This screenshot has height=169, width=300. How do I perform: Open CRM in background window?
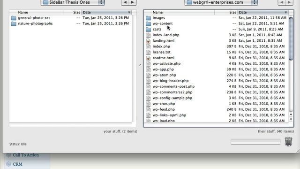click(x=18, y=164)
